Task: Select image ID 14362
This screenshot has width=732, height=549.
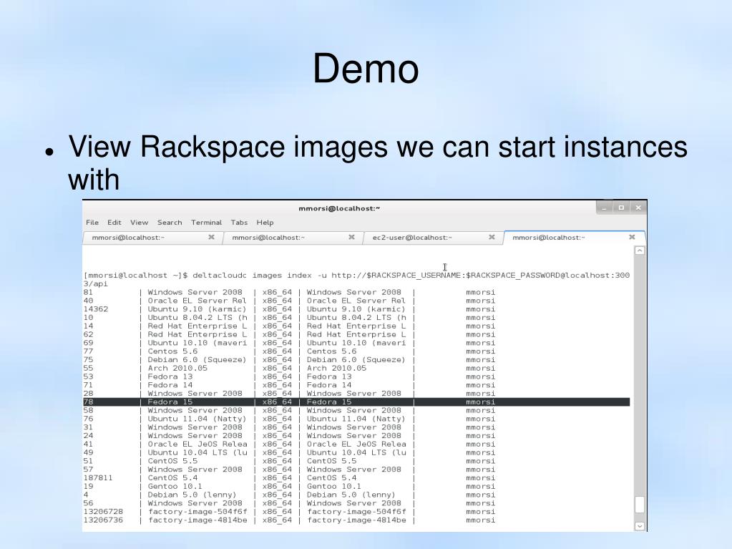Action: [96, 309]
